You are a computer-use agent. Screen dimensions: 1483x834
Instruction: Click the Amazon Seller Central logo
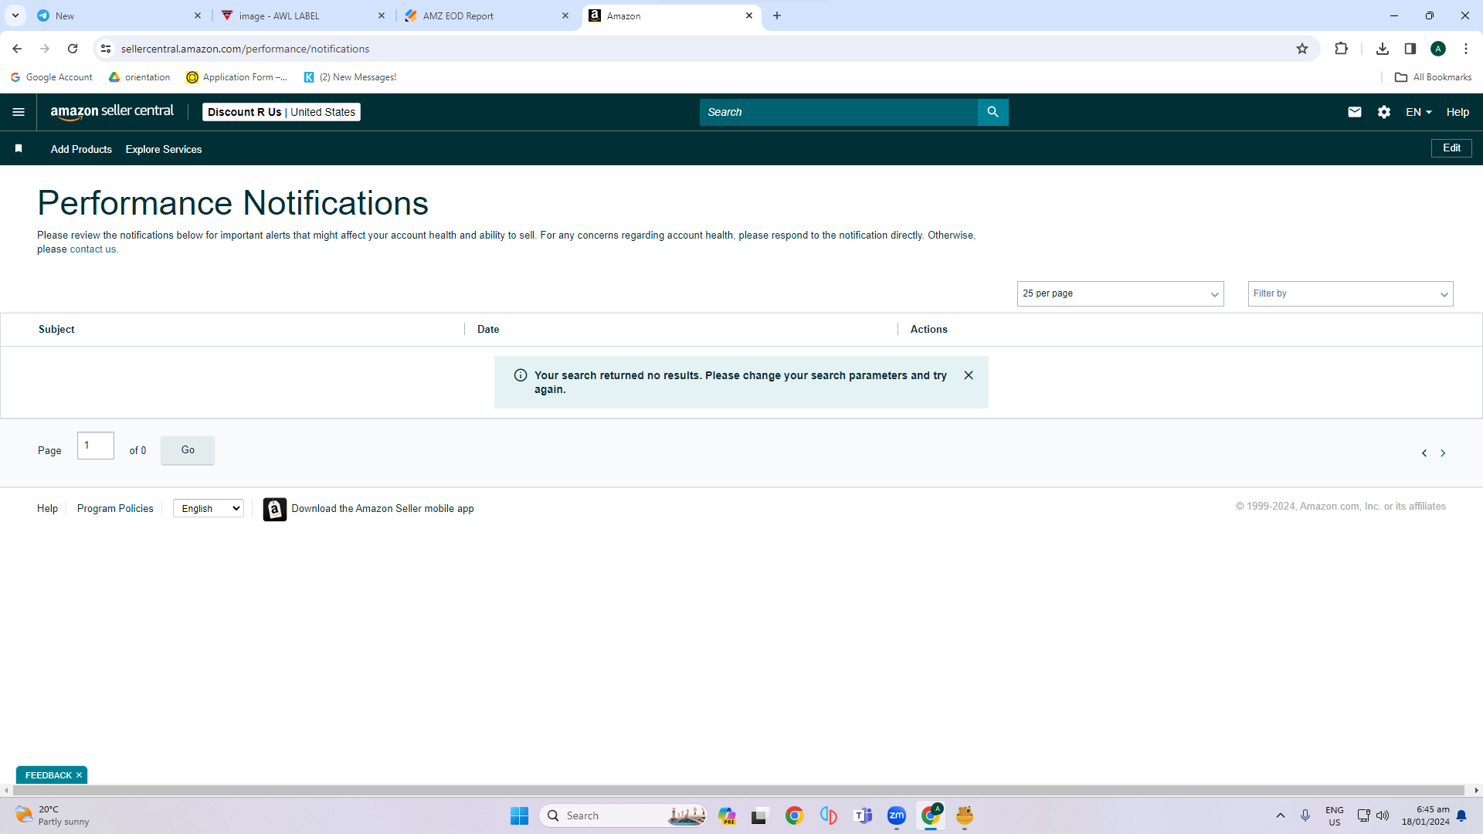click(112, 112)
